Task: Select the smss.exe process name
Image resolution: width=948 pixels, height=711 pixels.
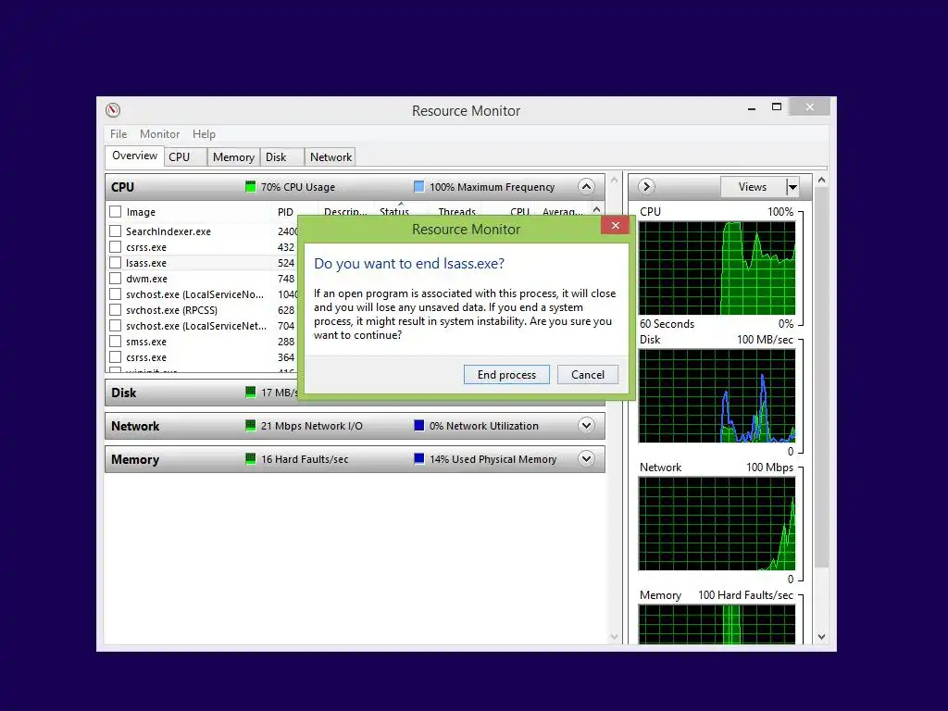Action: point(145,342)
